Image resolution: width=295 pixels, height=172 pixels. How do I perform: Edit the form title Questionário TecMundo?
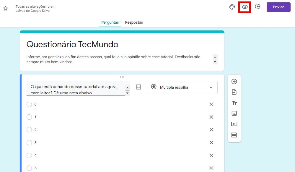click(x=72, y=44)
